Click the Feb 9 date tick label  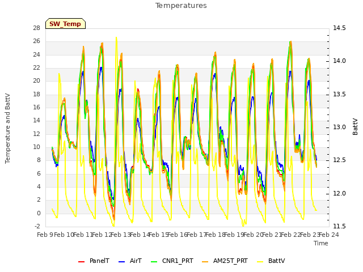tap(45, 235)
